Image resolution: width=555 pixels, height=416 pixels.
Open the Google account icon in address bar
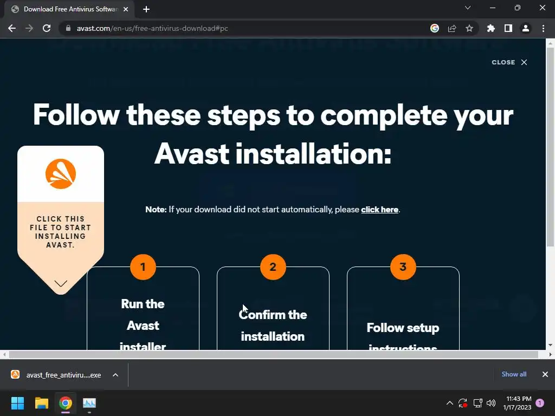pos(434,28)
